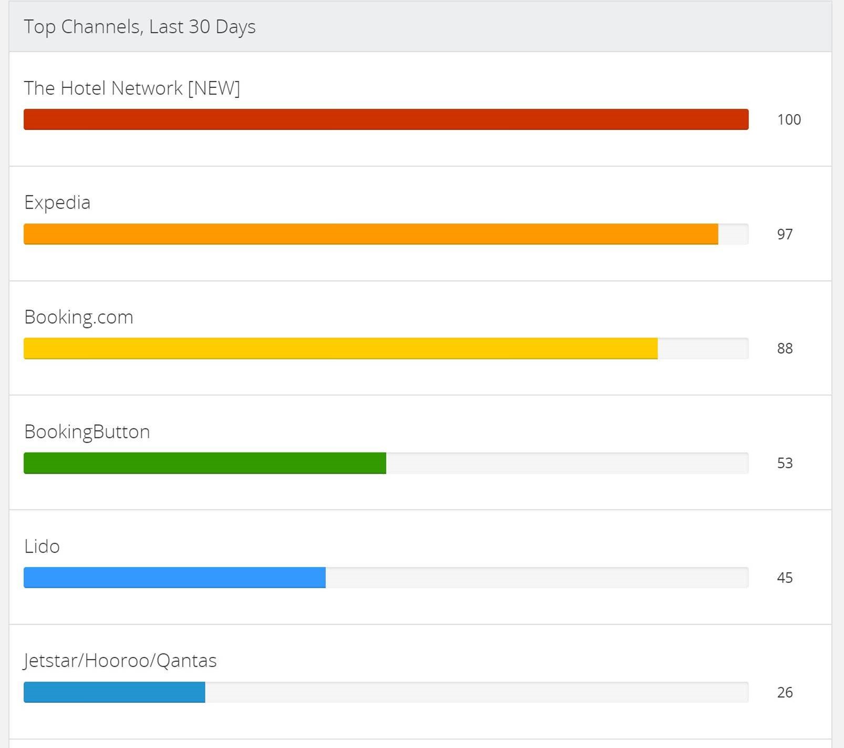Viewport: 844px width, 748px height.
Task: Click the value 97 beside Expedia
Action: 785,234
